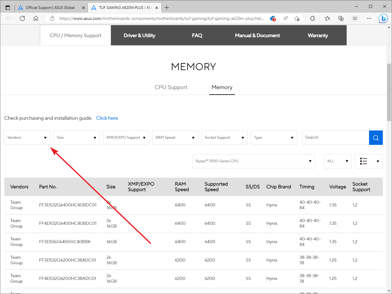This screenshot has width=392, height=294.
Task: Expand the Ryzen 7000-Series CPU selector
Action: coord(253,161)
